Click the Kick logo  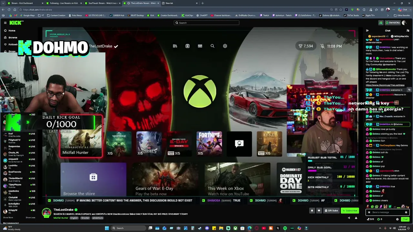pos(16,23)
